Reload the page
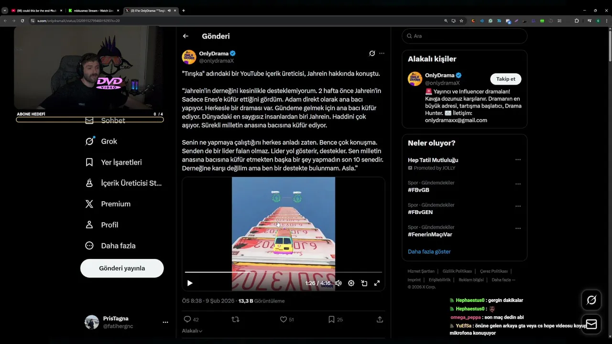Screen dimensions: 612x344 (x=22, y=21)
